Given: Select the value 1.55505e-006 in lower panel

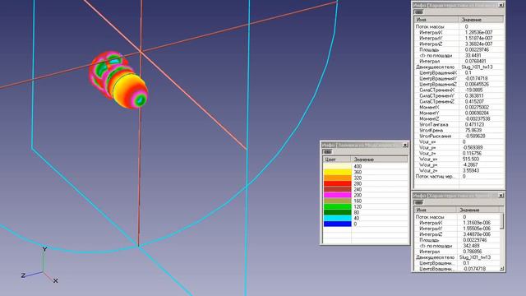Looking at the screenshot, I should 477,229.
